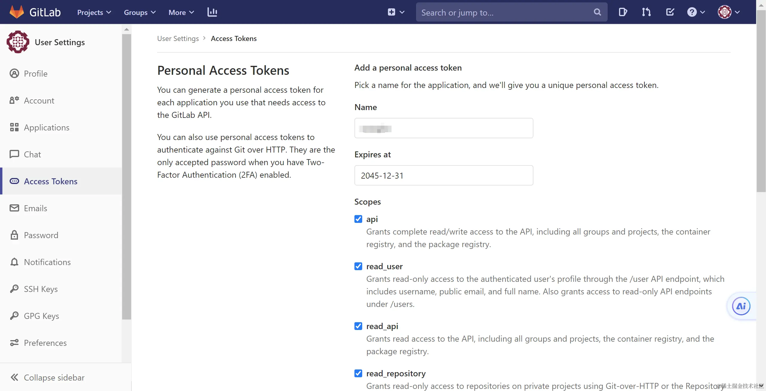766x391 pixels.
Task: Click the search magnifier icon
Action: click(597, 12)
